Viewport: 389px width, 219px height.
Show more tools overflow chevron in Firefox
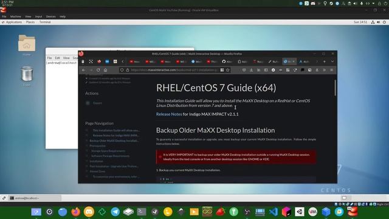click(x=324, y=70)
